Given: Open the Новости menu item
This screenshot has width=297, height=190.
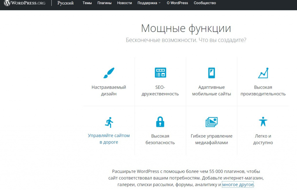Looking at the screenshot, I should pyautogui.click(x=124, y=3).
